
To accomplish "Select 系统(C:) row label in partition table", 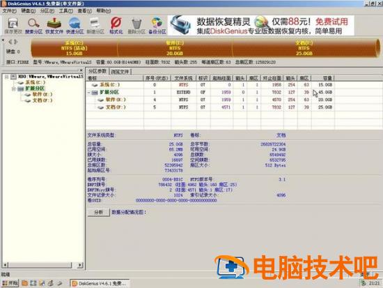I will pyautogui.click(x=110, y=85).
